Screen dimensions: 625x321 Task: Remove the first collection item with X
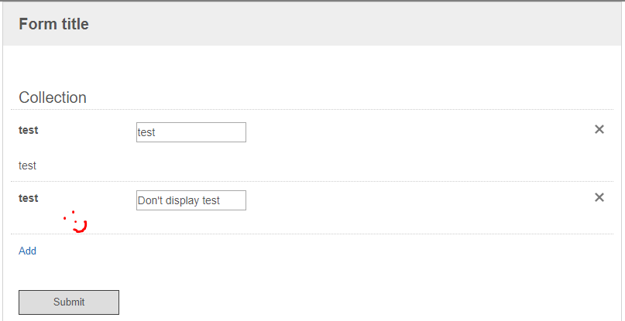pyautogui.click(x=599, y=129)
